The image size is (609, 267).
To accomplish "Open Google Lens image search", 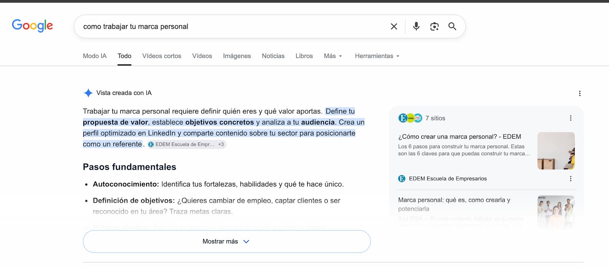I will tap(434, 26).
